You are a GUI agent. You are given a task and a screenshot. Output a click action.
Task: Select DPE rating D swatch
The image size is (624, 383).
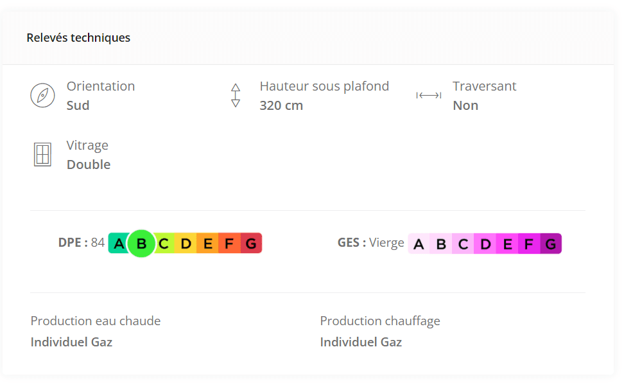tap(186, 243)
